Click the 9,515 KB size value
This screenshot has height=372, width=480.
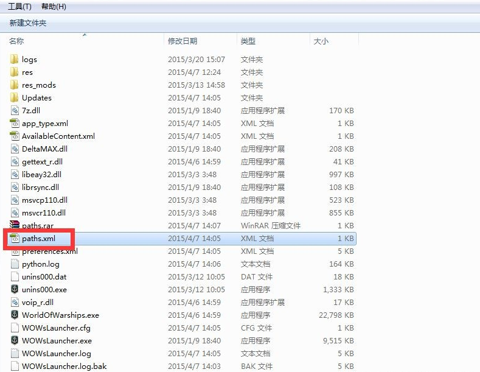(x=339, y=341)
